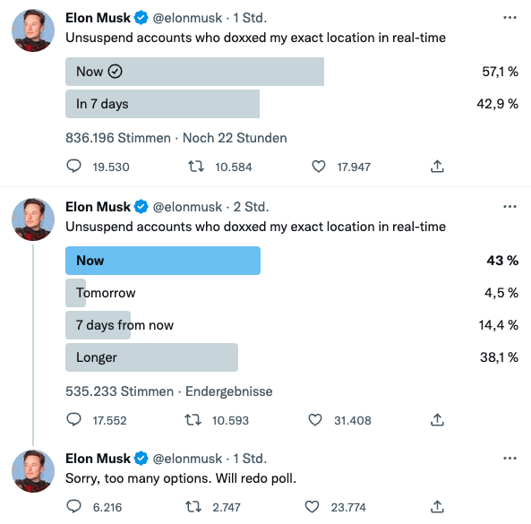Screen dimensions: 531x524
Task: Open more options on the 2 Std. tweet
Action: 510,207
